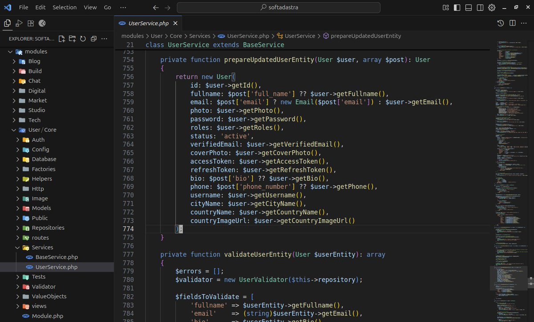Screen dimensions: 534x322
Task: Go back with the left arrow
Action: pos(155,8)
